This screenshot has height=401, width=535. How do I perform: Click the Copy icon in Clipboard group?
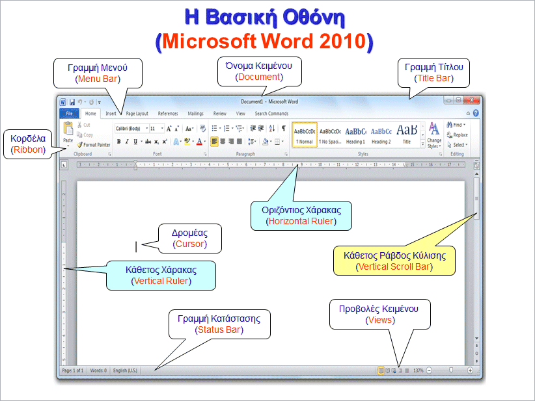(79, 135)
